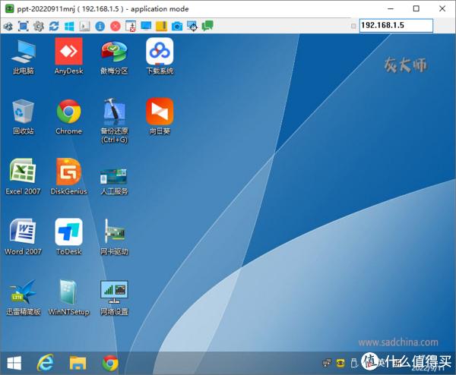
Task: Open File Explorer on remote taskbar
Action: pos(78,363)
